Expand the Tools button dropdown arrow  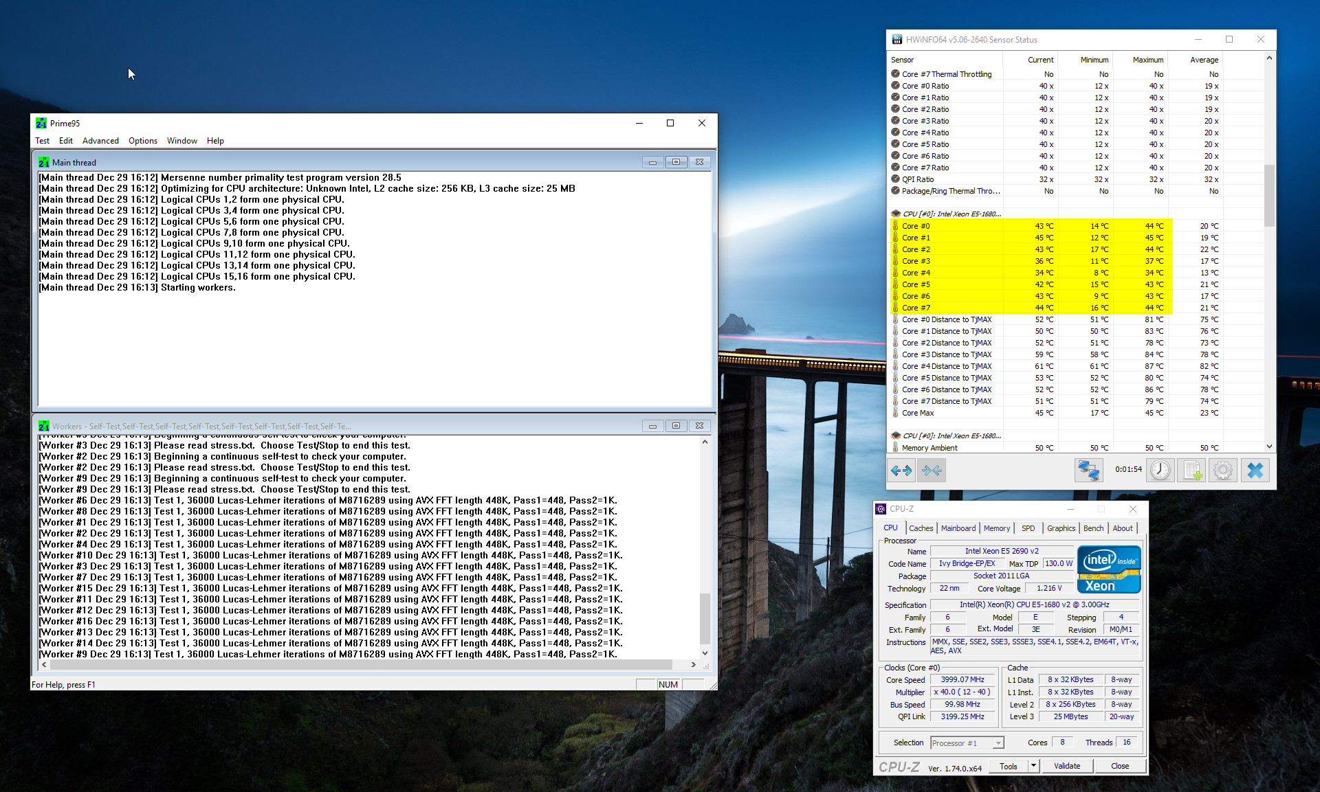pyautogui.click(x=1033, y=766)
